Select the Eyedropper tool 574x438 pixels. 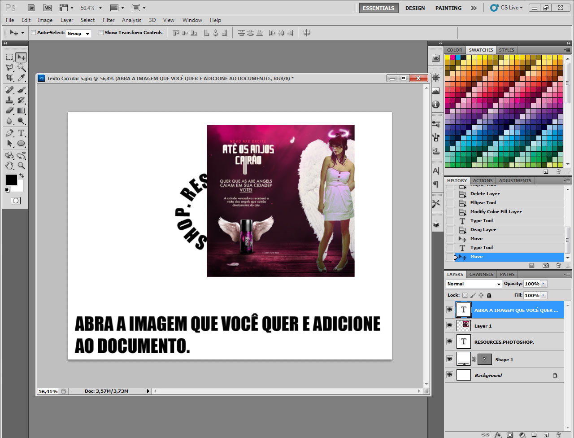(21, 78)
